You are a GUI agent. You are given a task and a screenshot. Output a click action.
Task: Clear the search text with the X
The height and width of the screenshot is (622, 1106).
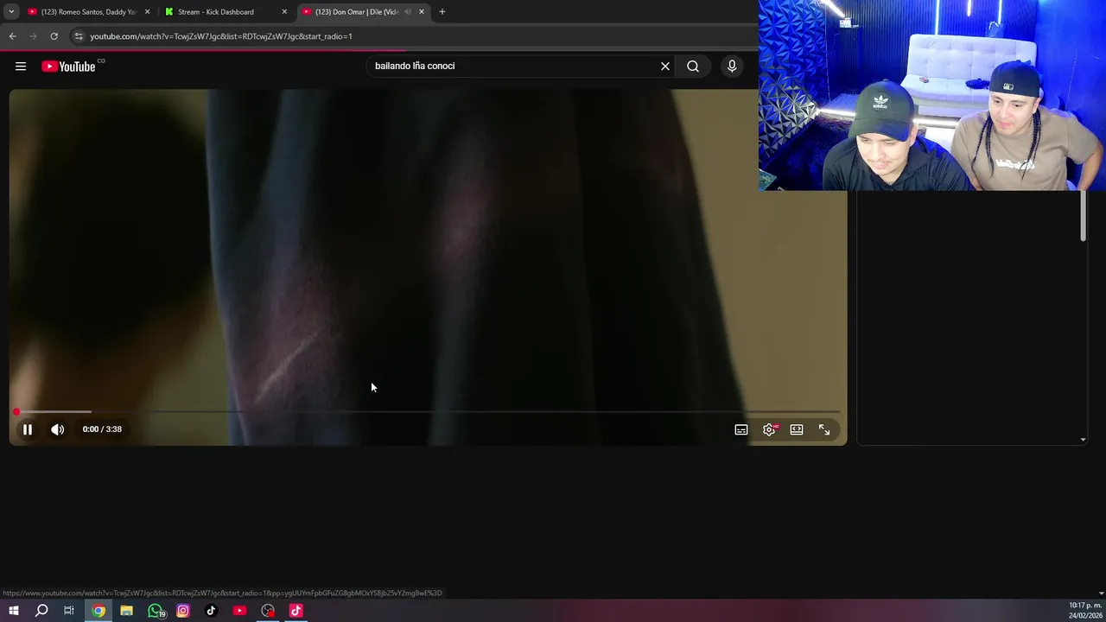665,67
